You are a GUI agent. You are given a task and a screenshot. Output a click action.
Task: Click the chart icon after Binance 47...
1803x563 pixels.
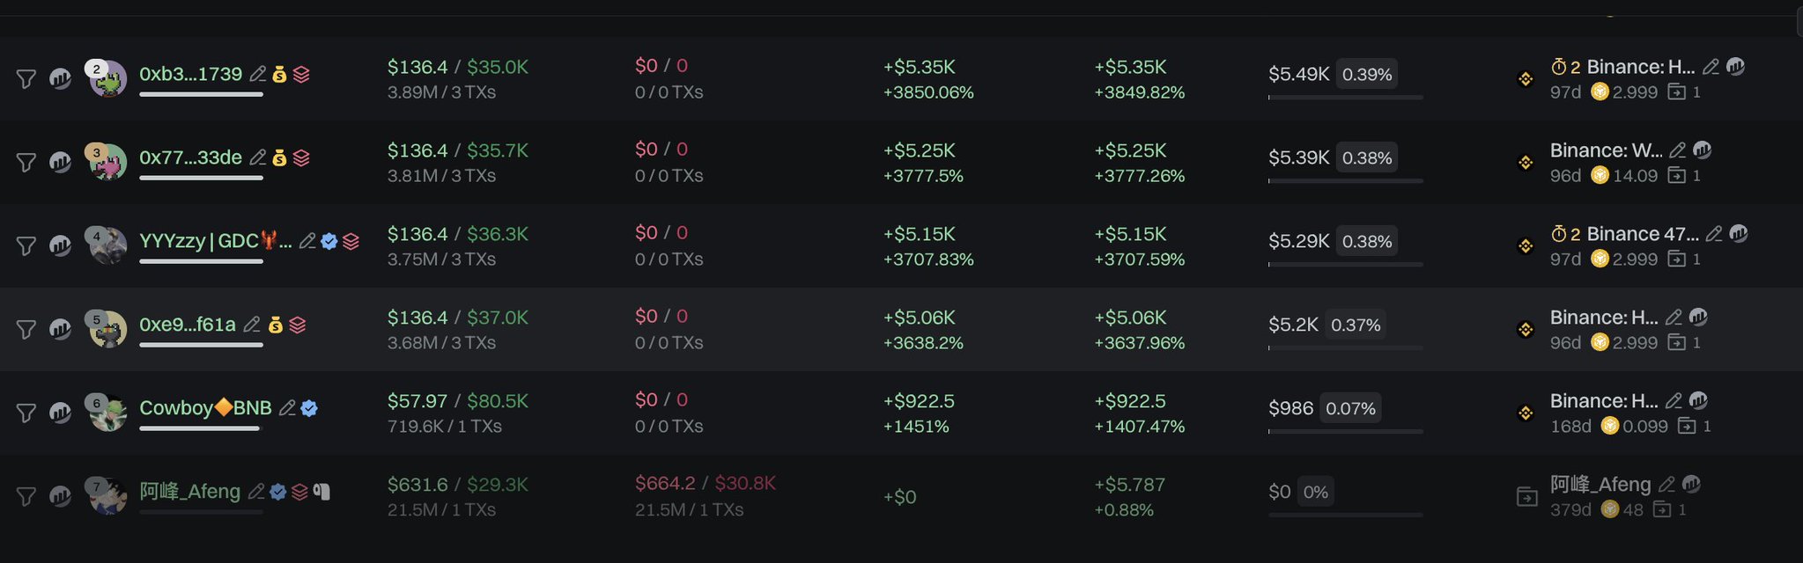pos(1739,233)
